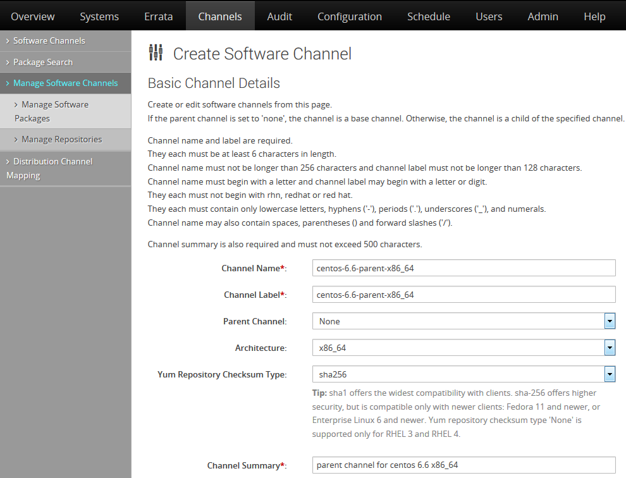Click Manage Software Channels sidebar item
626x478 pixels.
click(x=66, y=83)
